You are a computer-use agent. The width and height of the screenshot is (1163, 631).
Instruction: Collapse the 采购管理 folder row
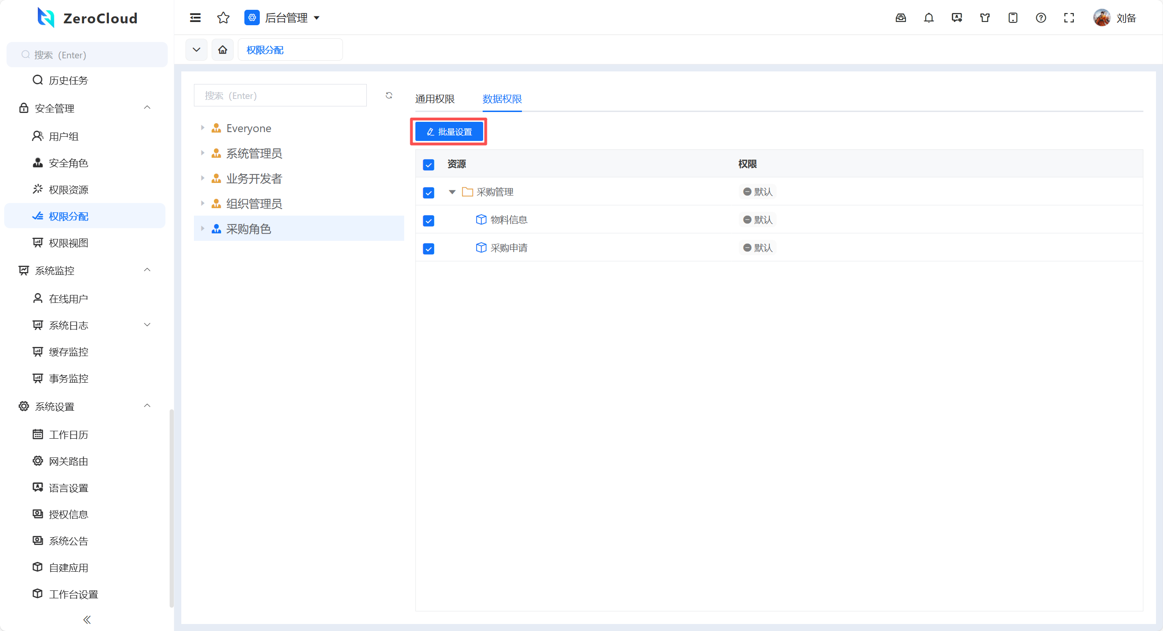pyautogui.click(x=452, y=192)
